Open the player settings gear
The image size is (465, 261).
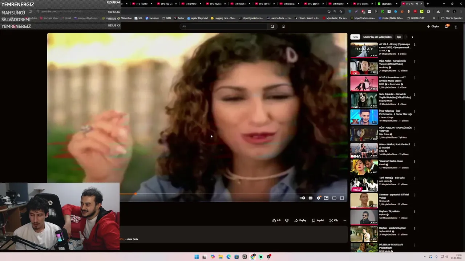tap(319, 198)
